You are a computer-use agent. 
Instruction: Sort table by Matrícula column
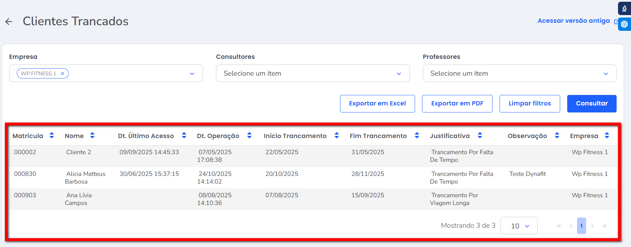pyautogui.click(x=52, y=136)
